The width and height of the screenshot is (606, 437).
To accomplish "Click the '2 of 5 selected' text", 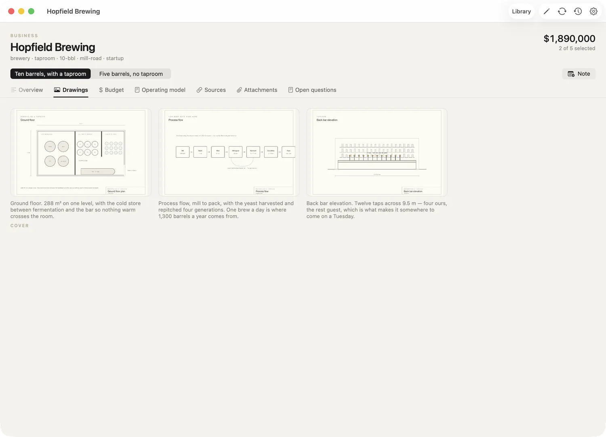I will point(577,48).
